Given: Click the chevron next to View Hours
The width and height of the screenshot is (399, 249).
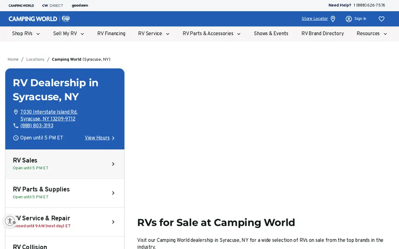Looking at the screenshot, I should [x=113, y=138].
